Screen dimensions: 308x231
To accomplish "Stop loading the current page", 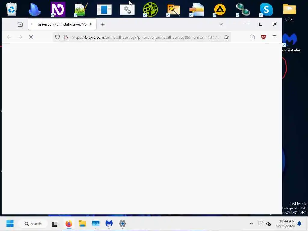I will (x=31, y=37).
